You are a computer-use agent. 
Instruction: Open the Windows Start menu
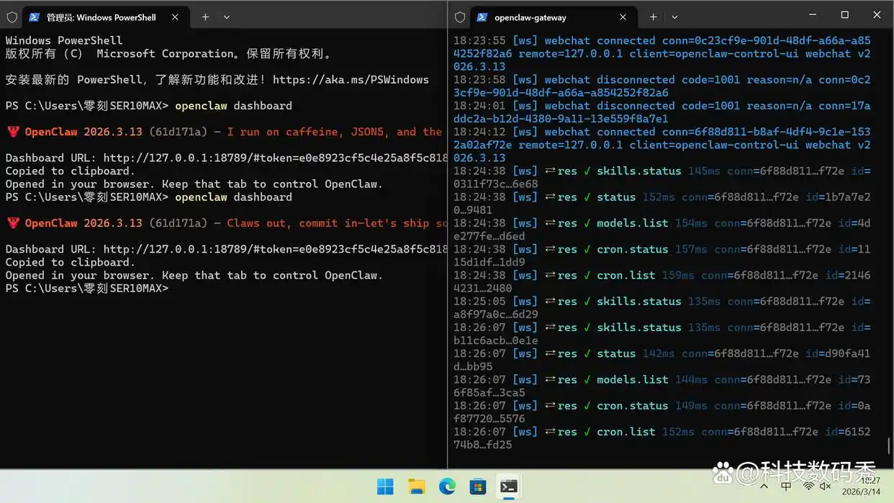click(x=385, y=486)
